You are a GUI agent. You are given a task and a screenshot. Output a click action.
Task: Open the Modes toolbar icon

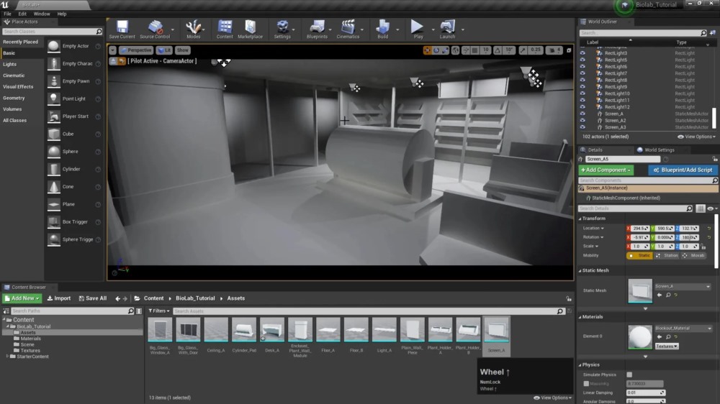point(193,29)
